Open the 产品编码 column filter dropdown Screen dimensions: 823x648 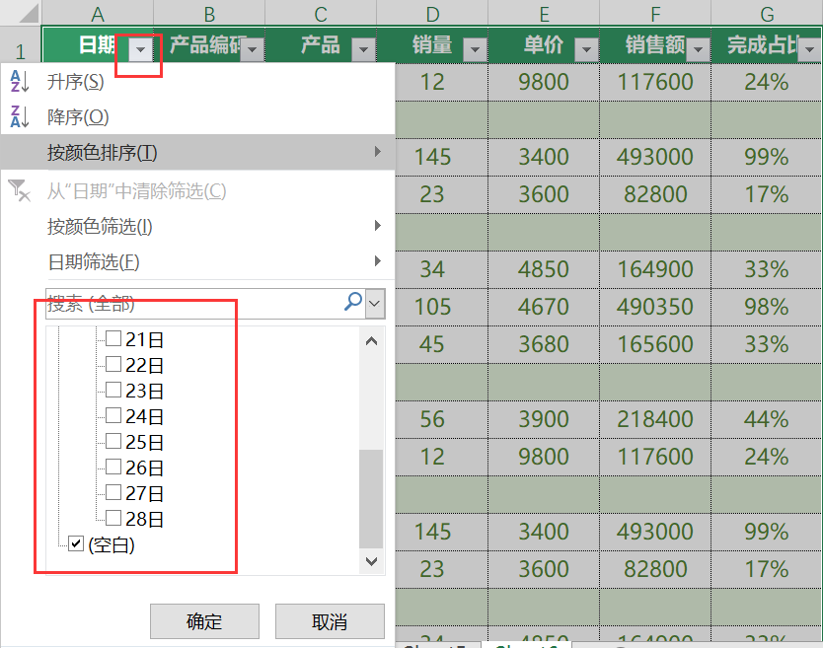point(252,50)
